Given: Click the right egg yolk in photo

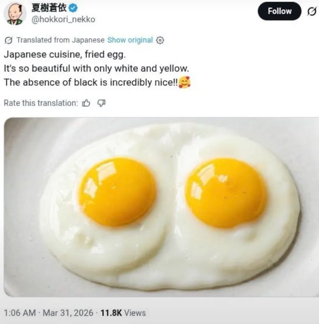Looking at the screenshot, I should [226, 193].
